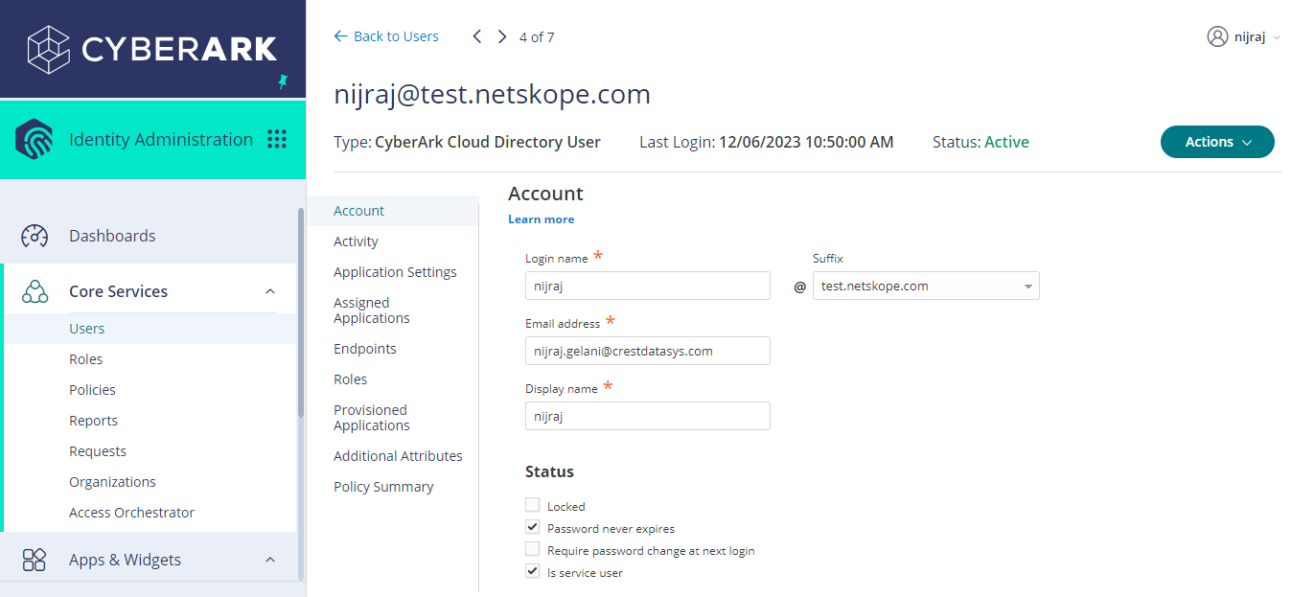Open the Actions dropdown button
1292x597 pixels.
[x=1217, y=142]
